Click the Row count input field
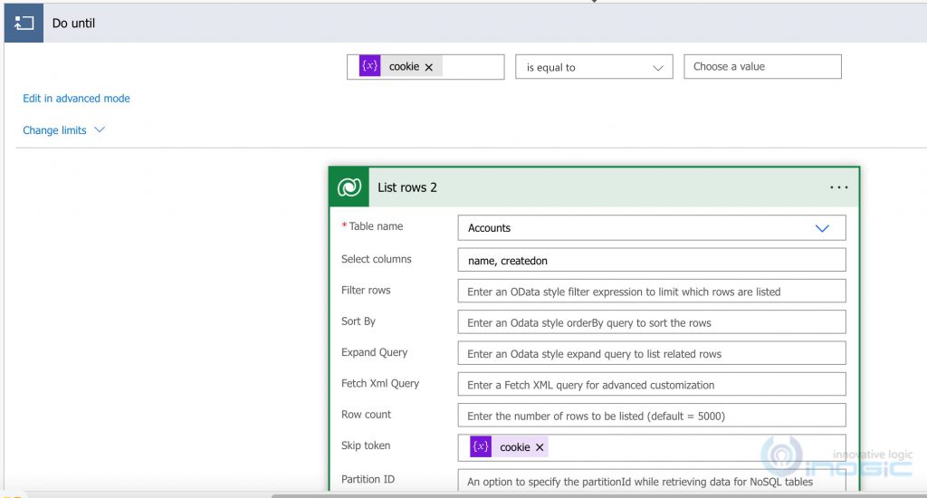Viewport: 927px width, 498px height. [x=651, y=416]
